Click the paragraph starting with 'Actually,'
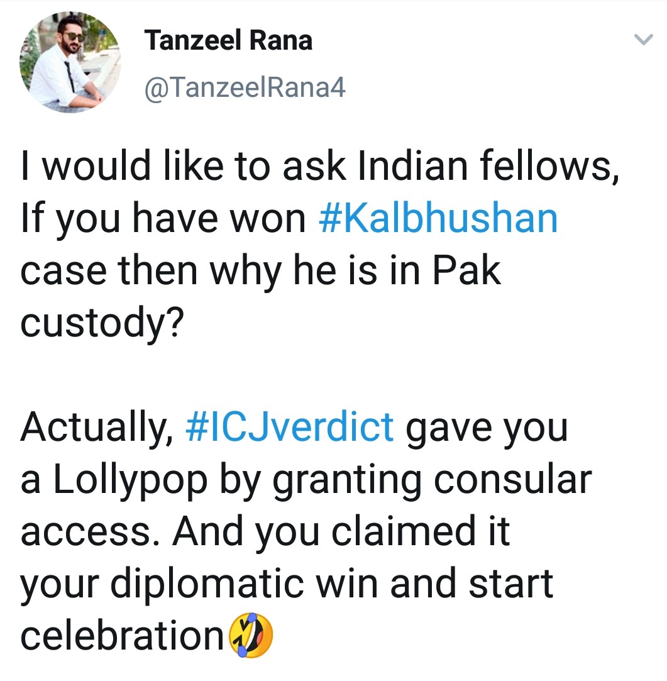667x681 pixels. tap(306, 531)
